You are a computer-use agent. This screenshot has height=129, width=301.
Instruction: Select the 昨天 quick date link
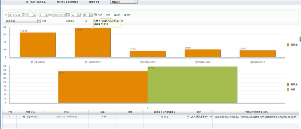[108, 15]
